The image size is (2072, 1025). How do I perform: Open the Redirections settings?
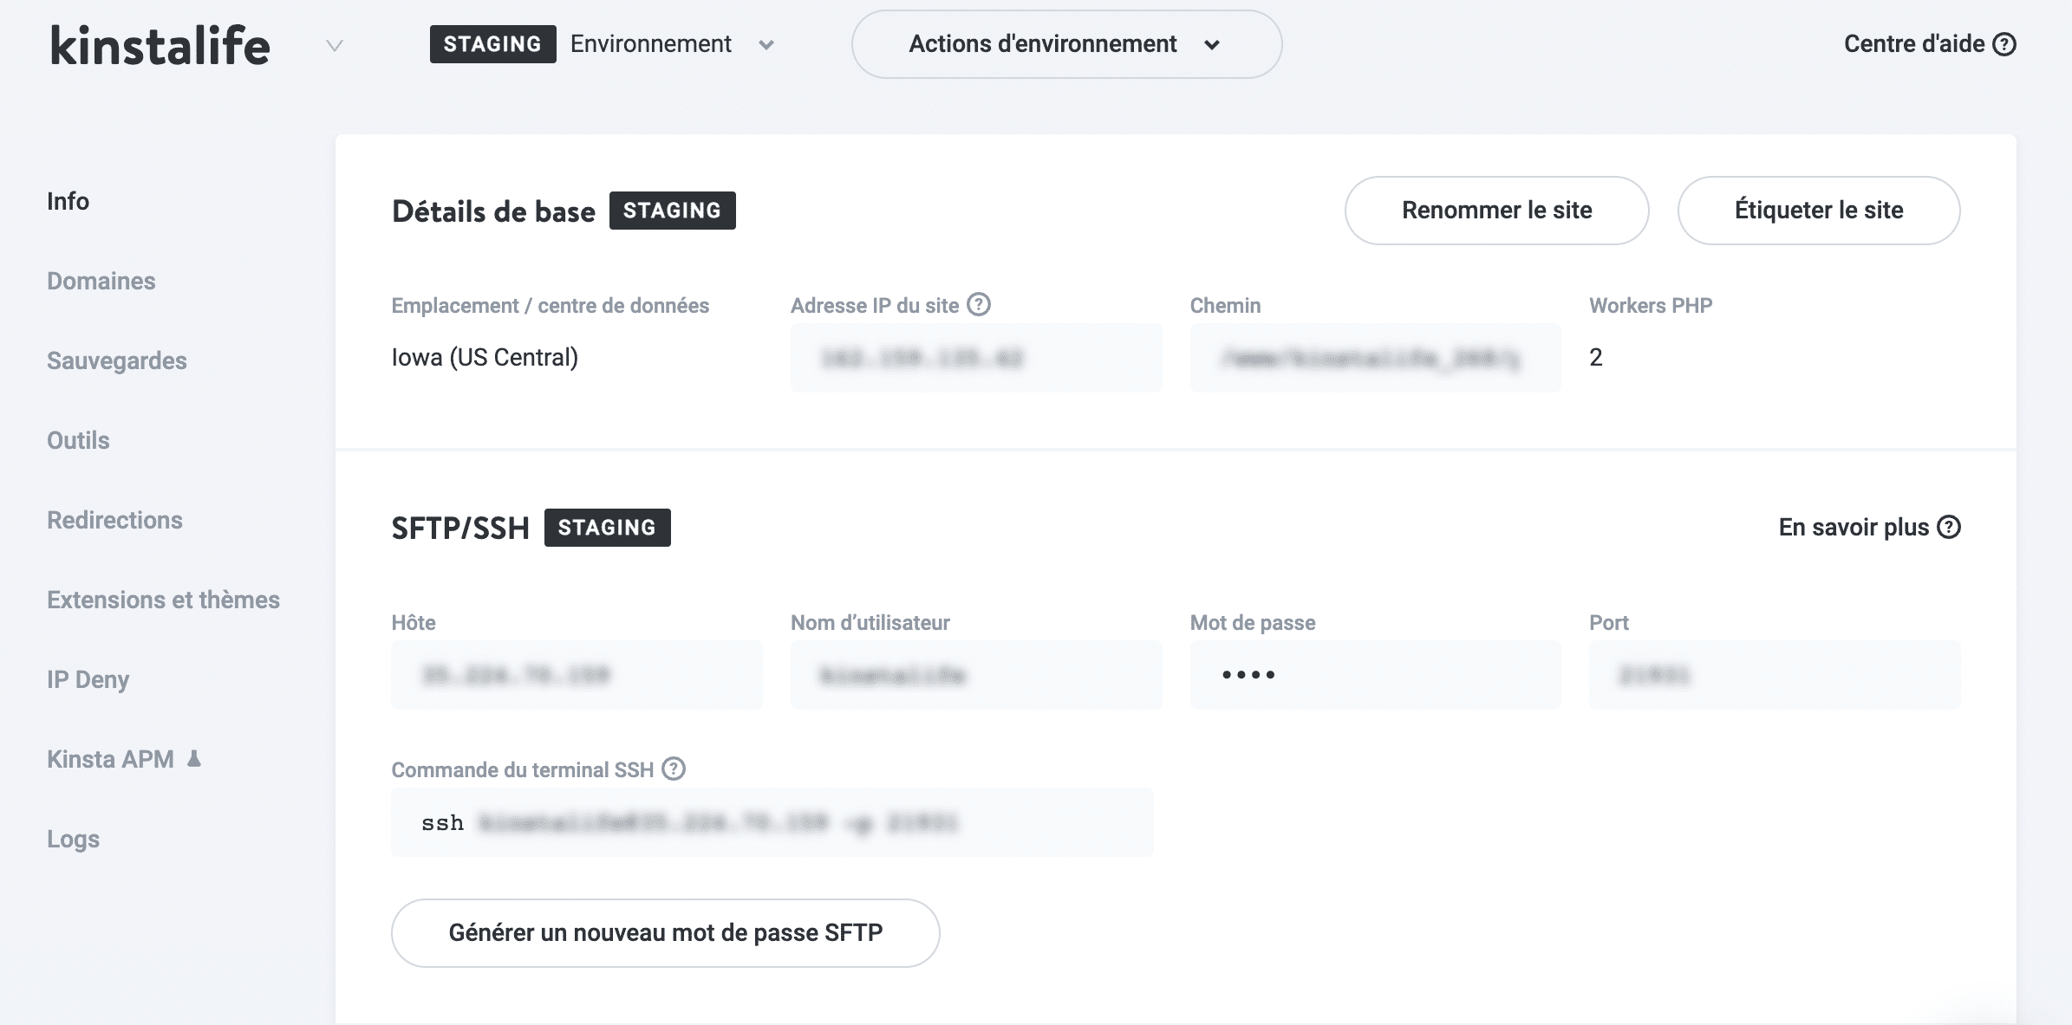point(114,520)
